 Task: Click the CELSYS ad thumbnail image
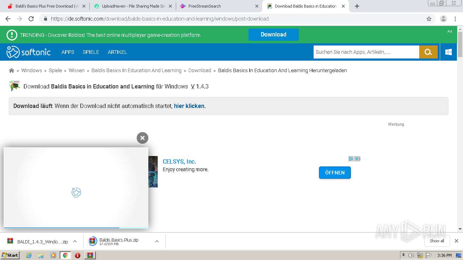[153, 172]
